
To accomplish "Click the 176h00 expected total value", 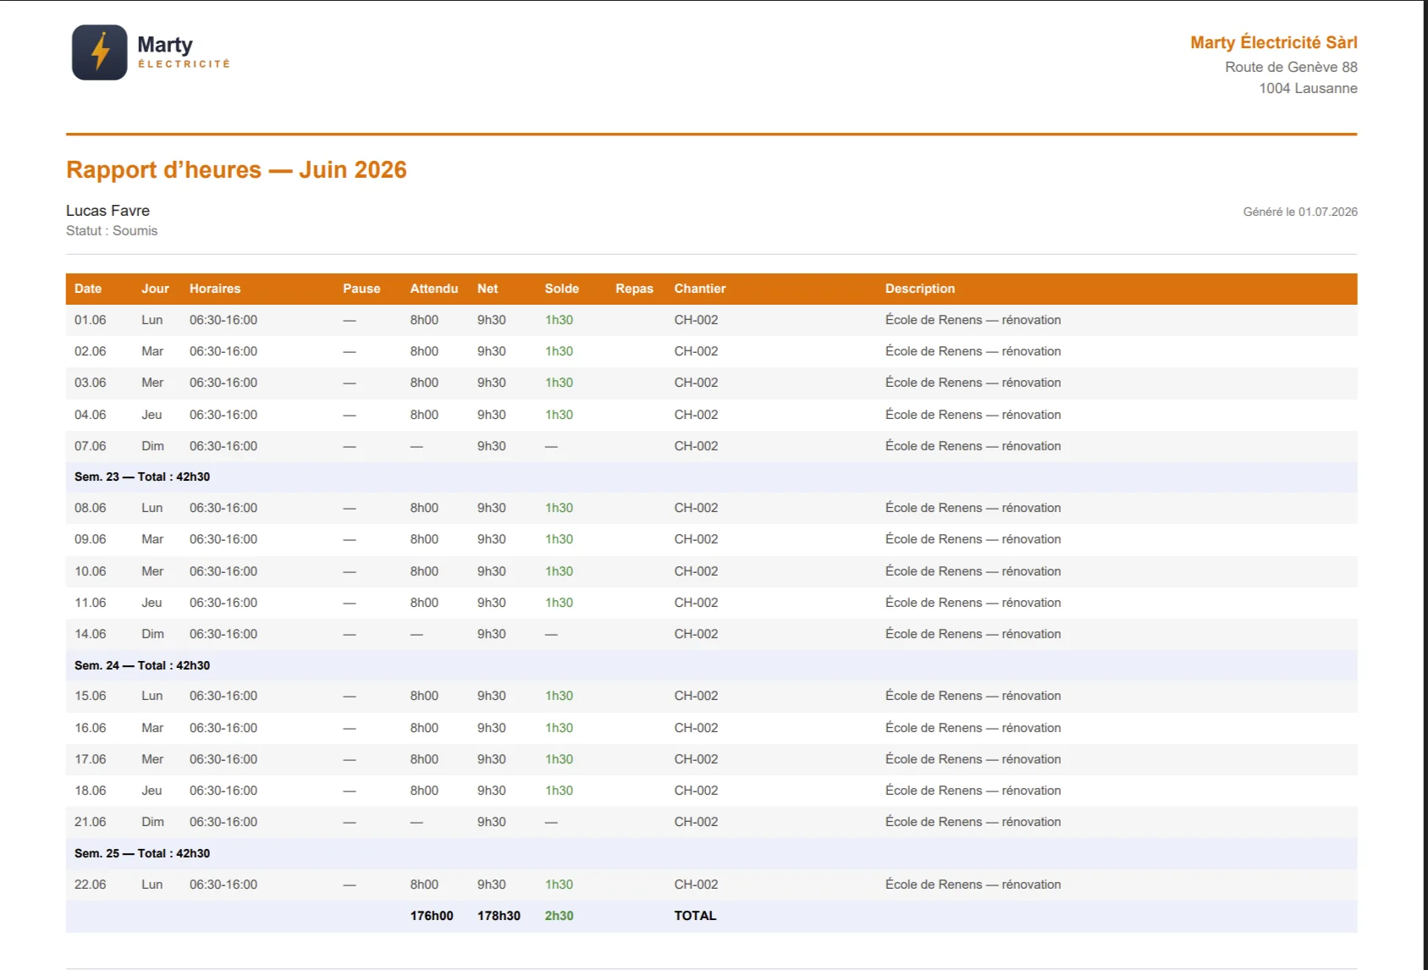I will point(432,916).
